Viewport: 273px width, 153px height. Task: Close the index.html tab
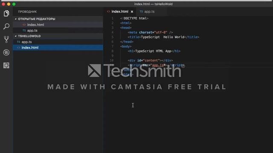point(132,11)
